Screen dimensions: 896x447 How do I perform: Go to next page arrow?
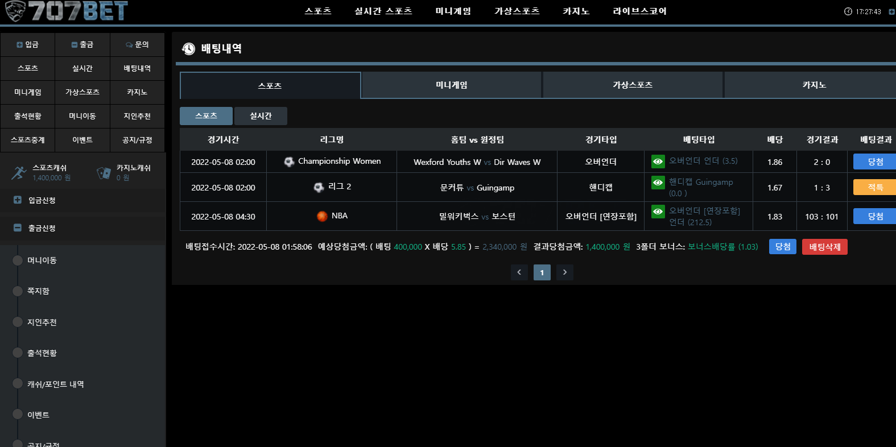565,272
